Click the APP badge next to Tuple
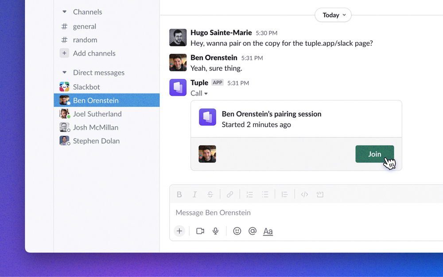Screen dimensions: 443x277 click(217, 82)
